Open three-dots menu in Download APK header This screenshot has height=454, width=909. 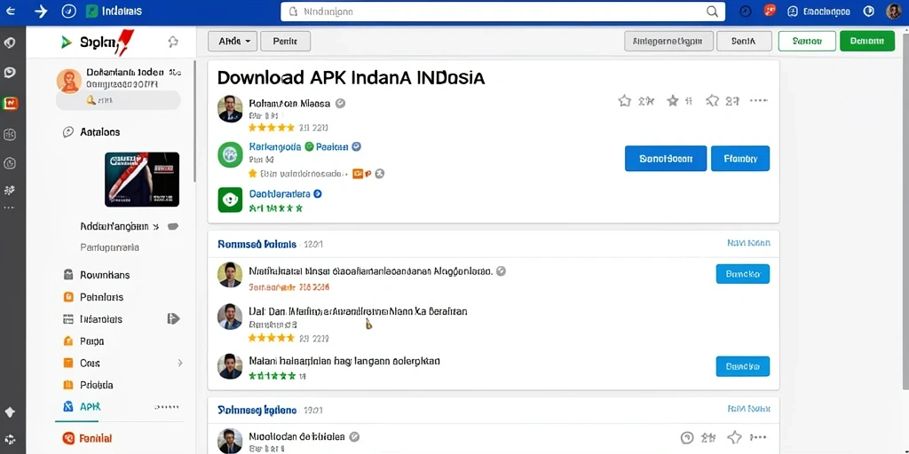pyautogui.click(x=759, y=101)
